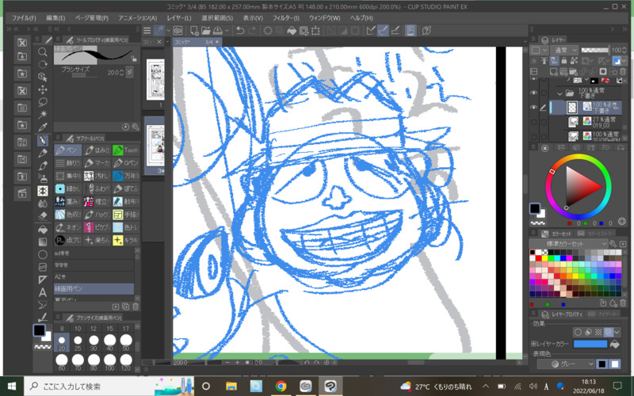Click the black main color swatch in color wheel
634x396 pixels.
coord(534,208)
